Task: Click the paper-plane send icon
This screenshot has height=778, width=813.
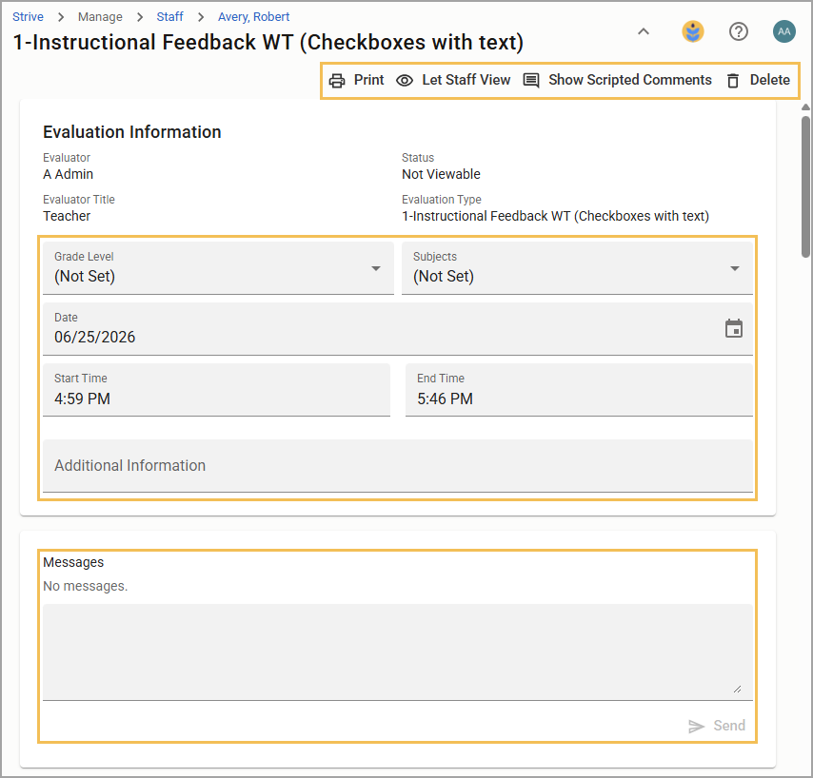Action: [696, 727]
